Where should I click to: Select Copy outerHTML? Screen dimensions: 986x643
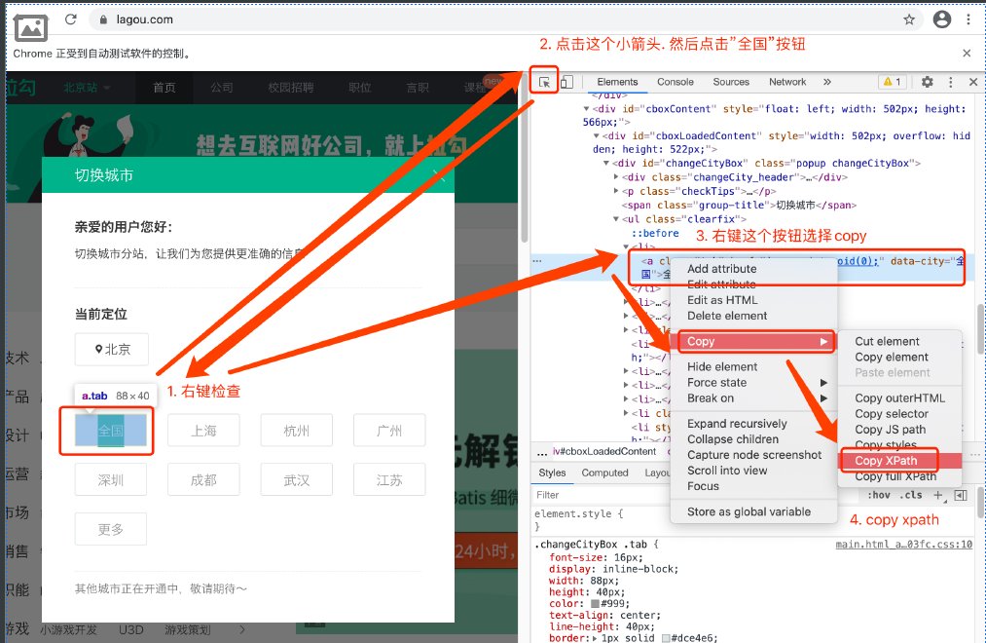899,398
